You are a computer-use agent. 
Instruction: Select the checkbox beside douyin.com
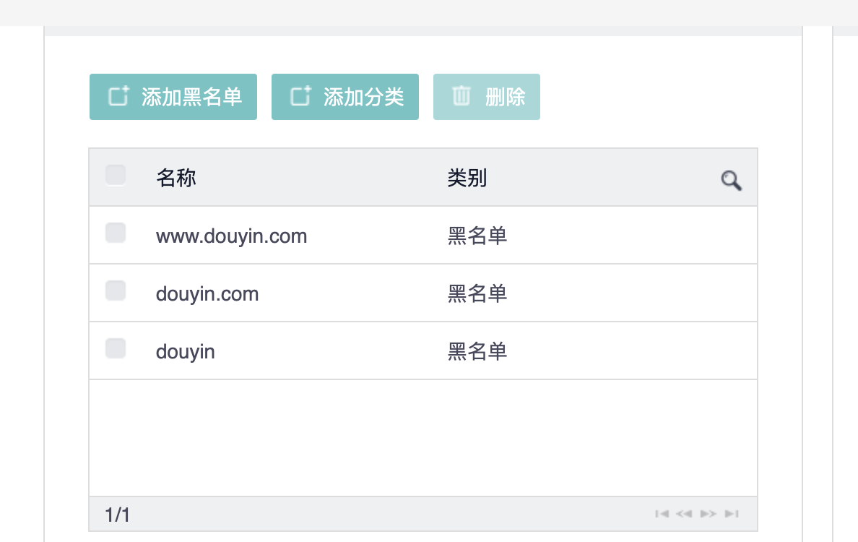tap(116, 291)
